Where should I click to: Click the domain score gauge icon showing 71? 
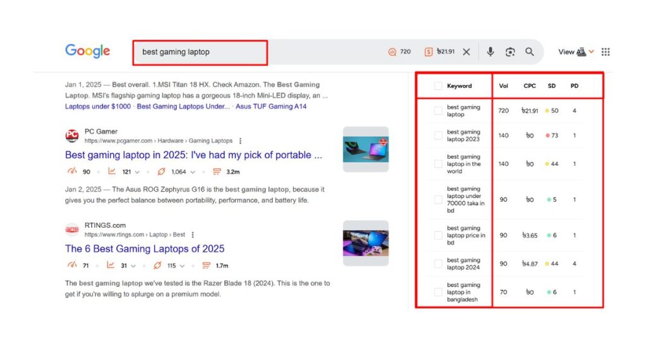pyautogui.click(x=72, y=265)
